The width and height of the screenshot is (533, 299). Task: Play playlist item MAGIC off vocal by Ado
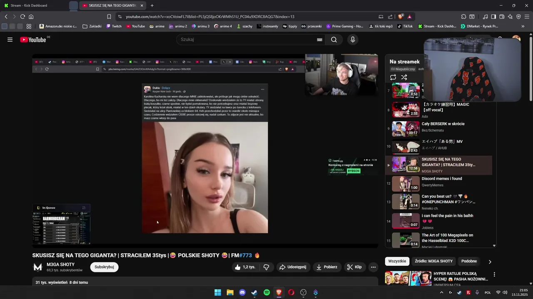click(439, 110)
